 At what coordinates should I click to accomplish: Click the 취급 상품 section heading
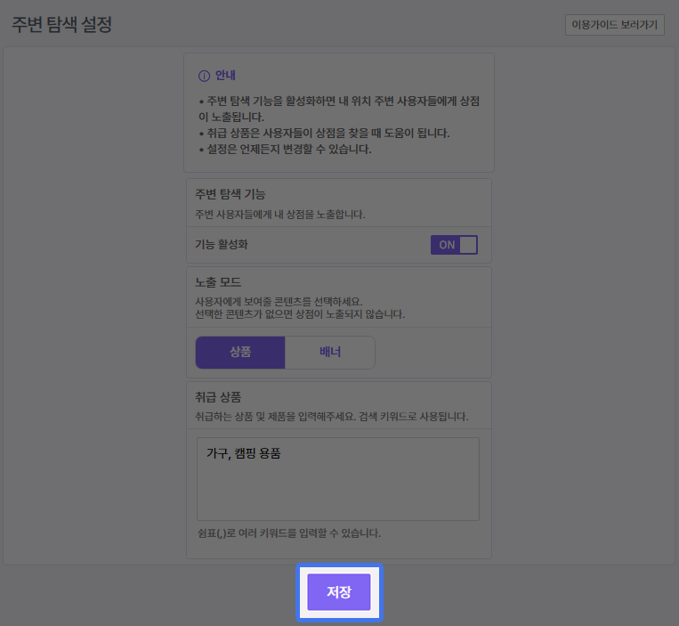pyautogui.click(x=218, y=396)
